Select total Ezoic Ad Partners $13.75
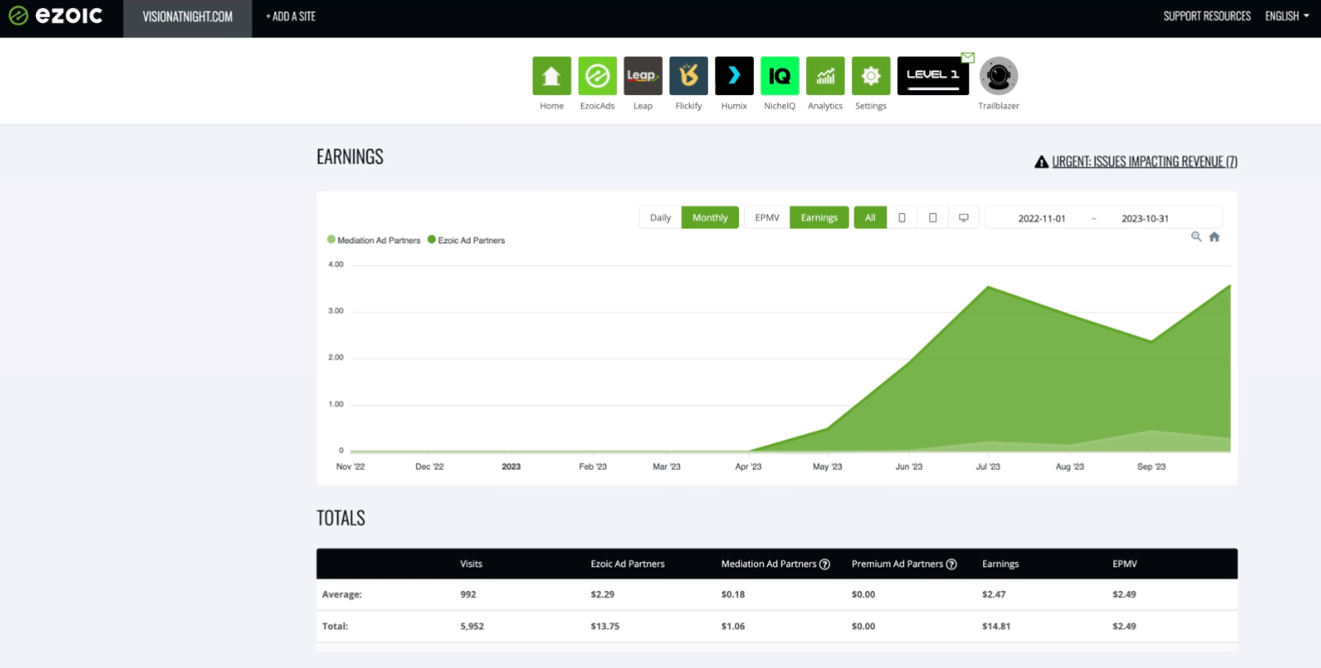This screenshot has width=1321, height=668. tap(605, 626)
